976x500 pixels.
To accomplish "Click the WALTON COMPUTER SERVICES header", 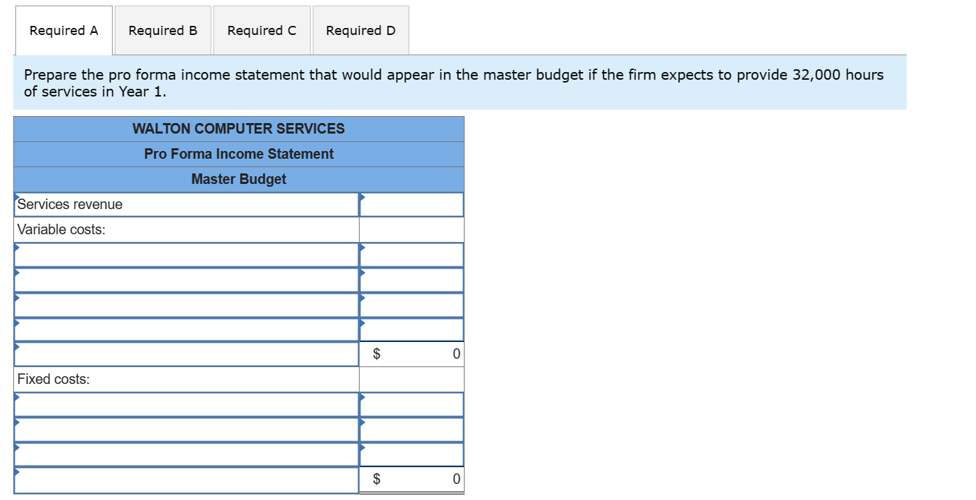I will (239, 129).
